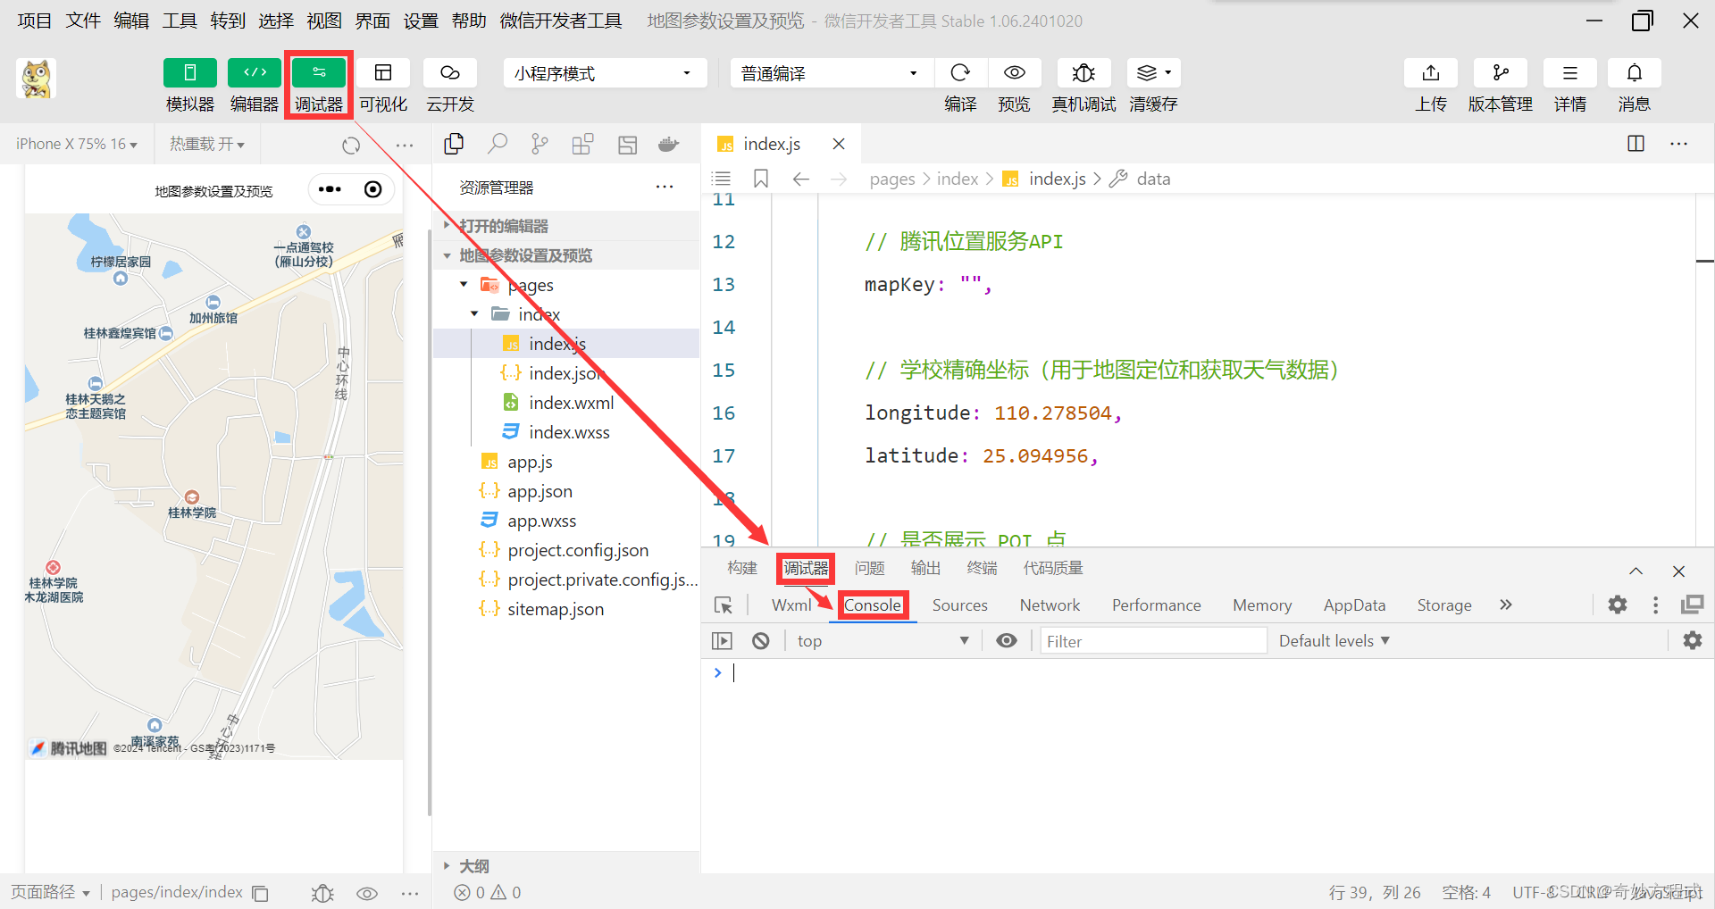Click the preview eye icon

[1014, 72]
